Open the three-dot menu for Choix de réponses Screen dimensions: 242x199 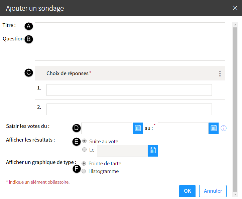(220, 73)
